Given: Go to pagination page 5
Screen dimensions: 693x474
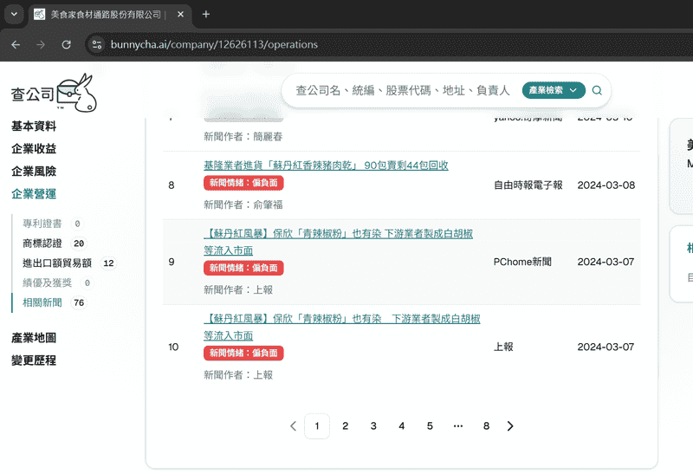Looking at the screenshot, I should click(x=430, y=426).
